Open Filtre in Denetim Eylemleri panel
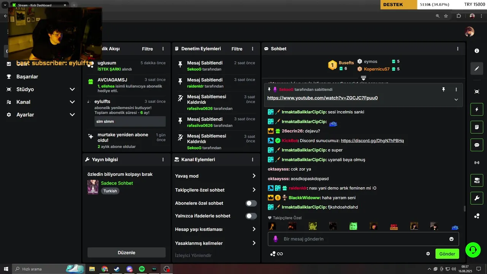 [237, 49]
